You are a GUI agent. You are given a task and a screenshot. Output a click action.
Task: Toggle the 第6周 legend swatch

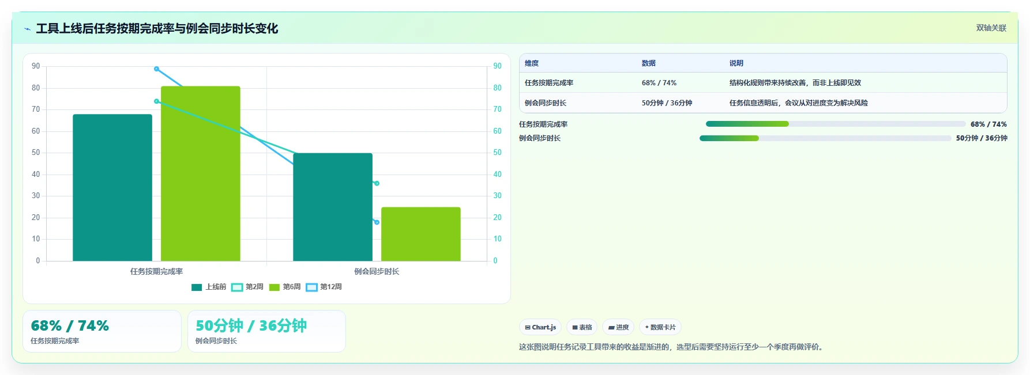coord(274,287)
